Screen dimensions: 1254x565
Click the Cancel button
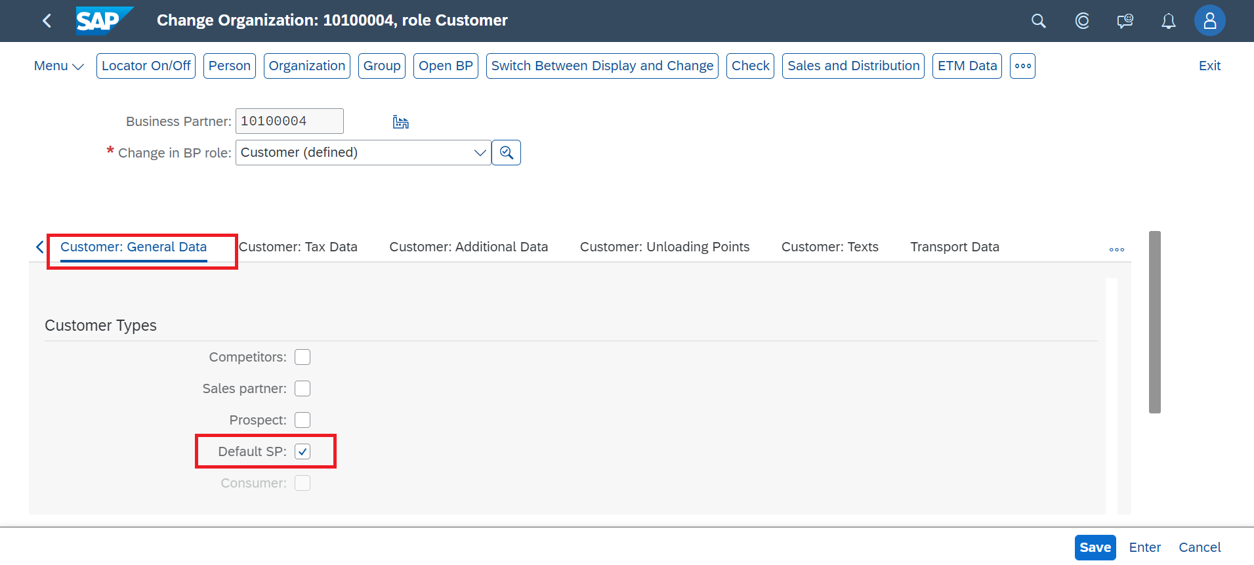point(1200,547)
